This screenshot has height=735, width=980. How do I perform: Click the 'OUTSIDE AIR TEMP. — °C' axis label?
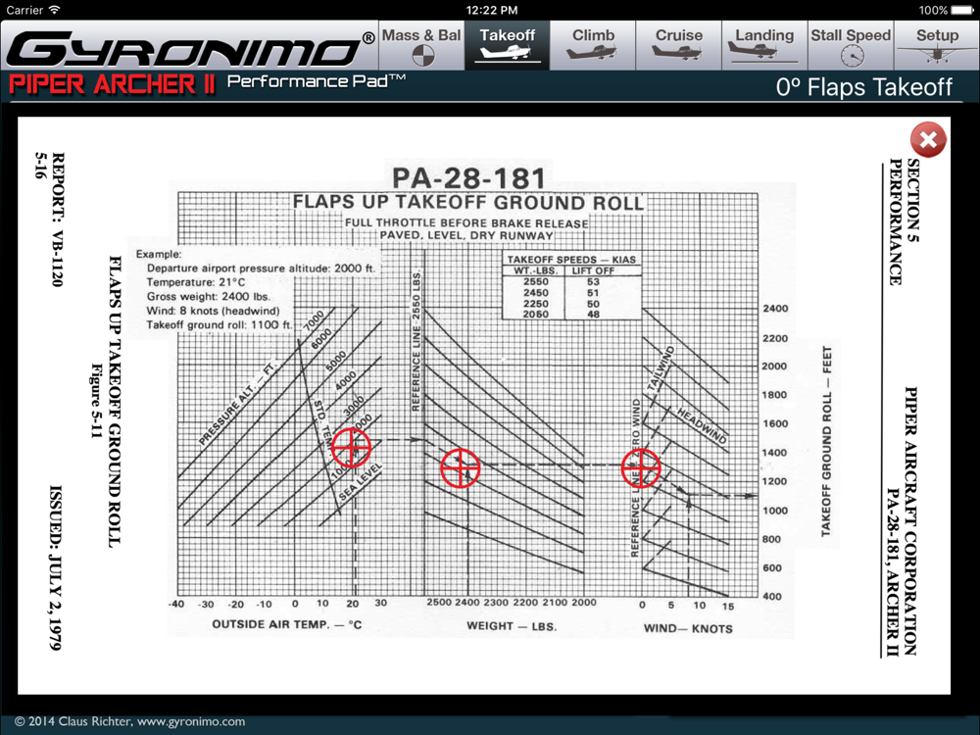(287, 624)
